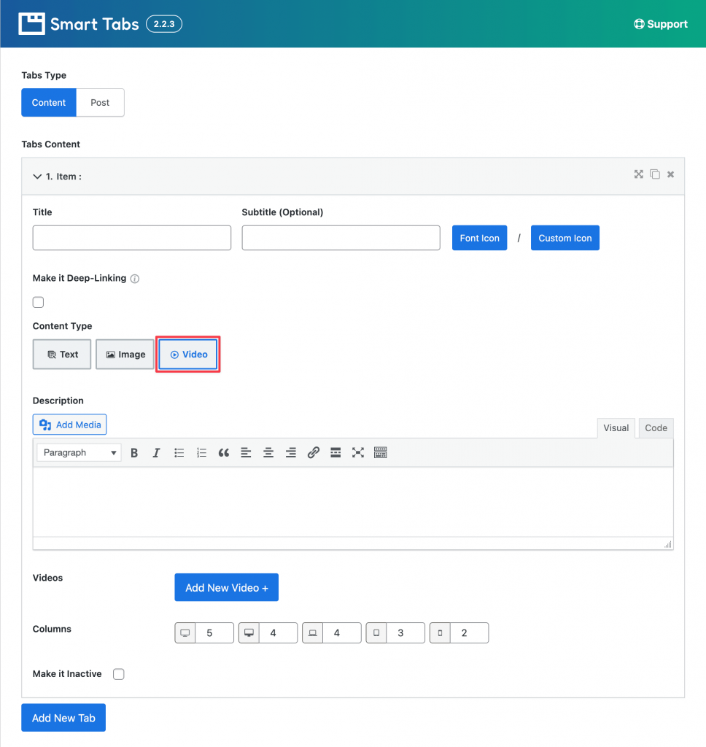Duplicate tab item 1 with clone icon

tap(655, 174)
